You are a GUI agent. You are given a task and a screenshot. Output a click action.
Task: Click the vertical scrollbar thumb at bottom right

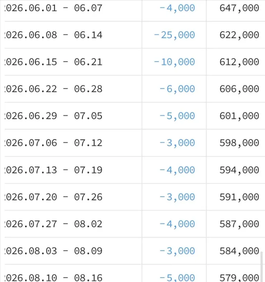(x=261, y=267)
